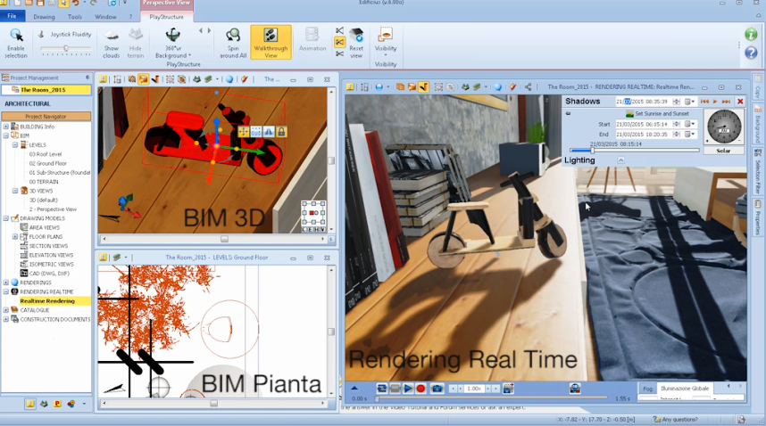Click the Animation ribbon button
Image resolution: width=766 pixels, height=426 pixels.
pos(312,40)
